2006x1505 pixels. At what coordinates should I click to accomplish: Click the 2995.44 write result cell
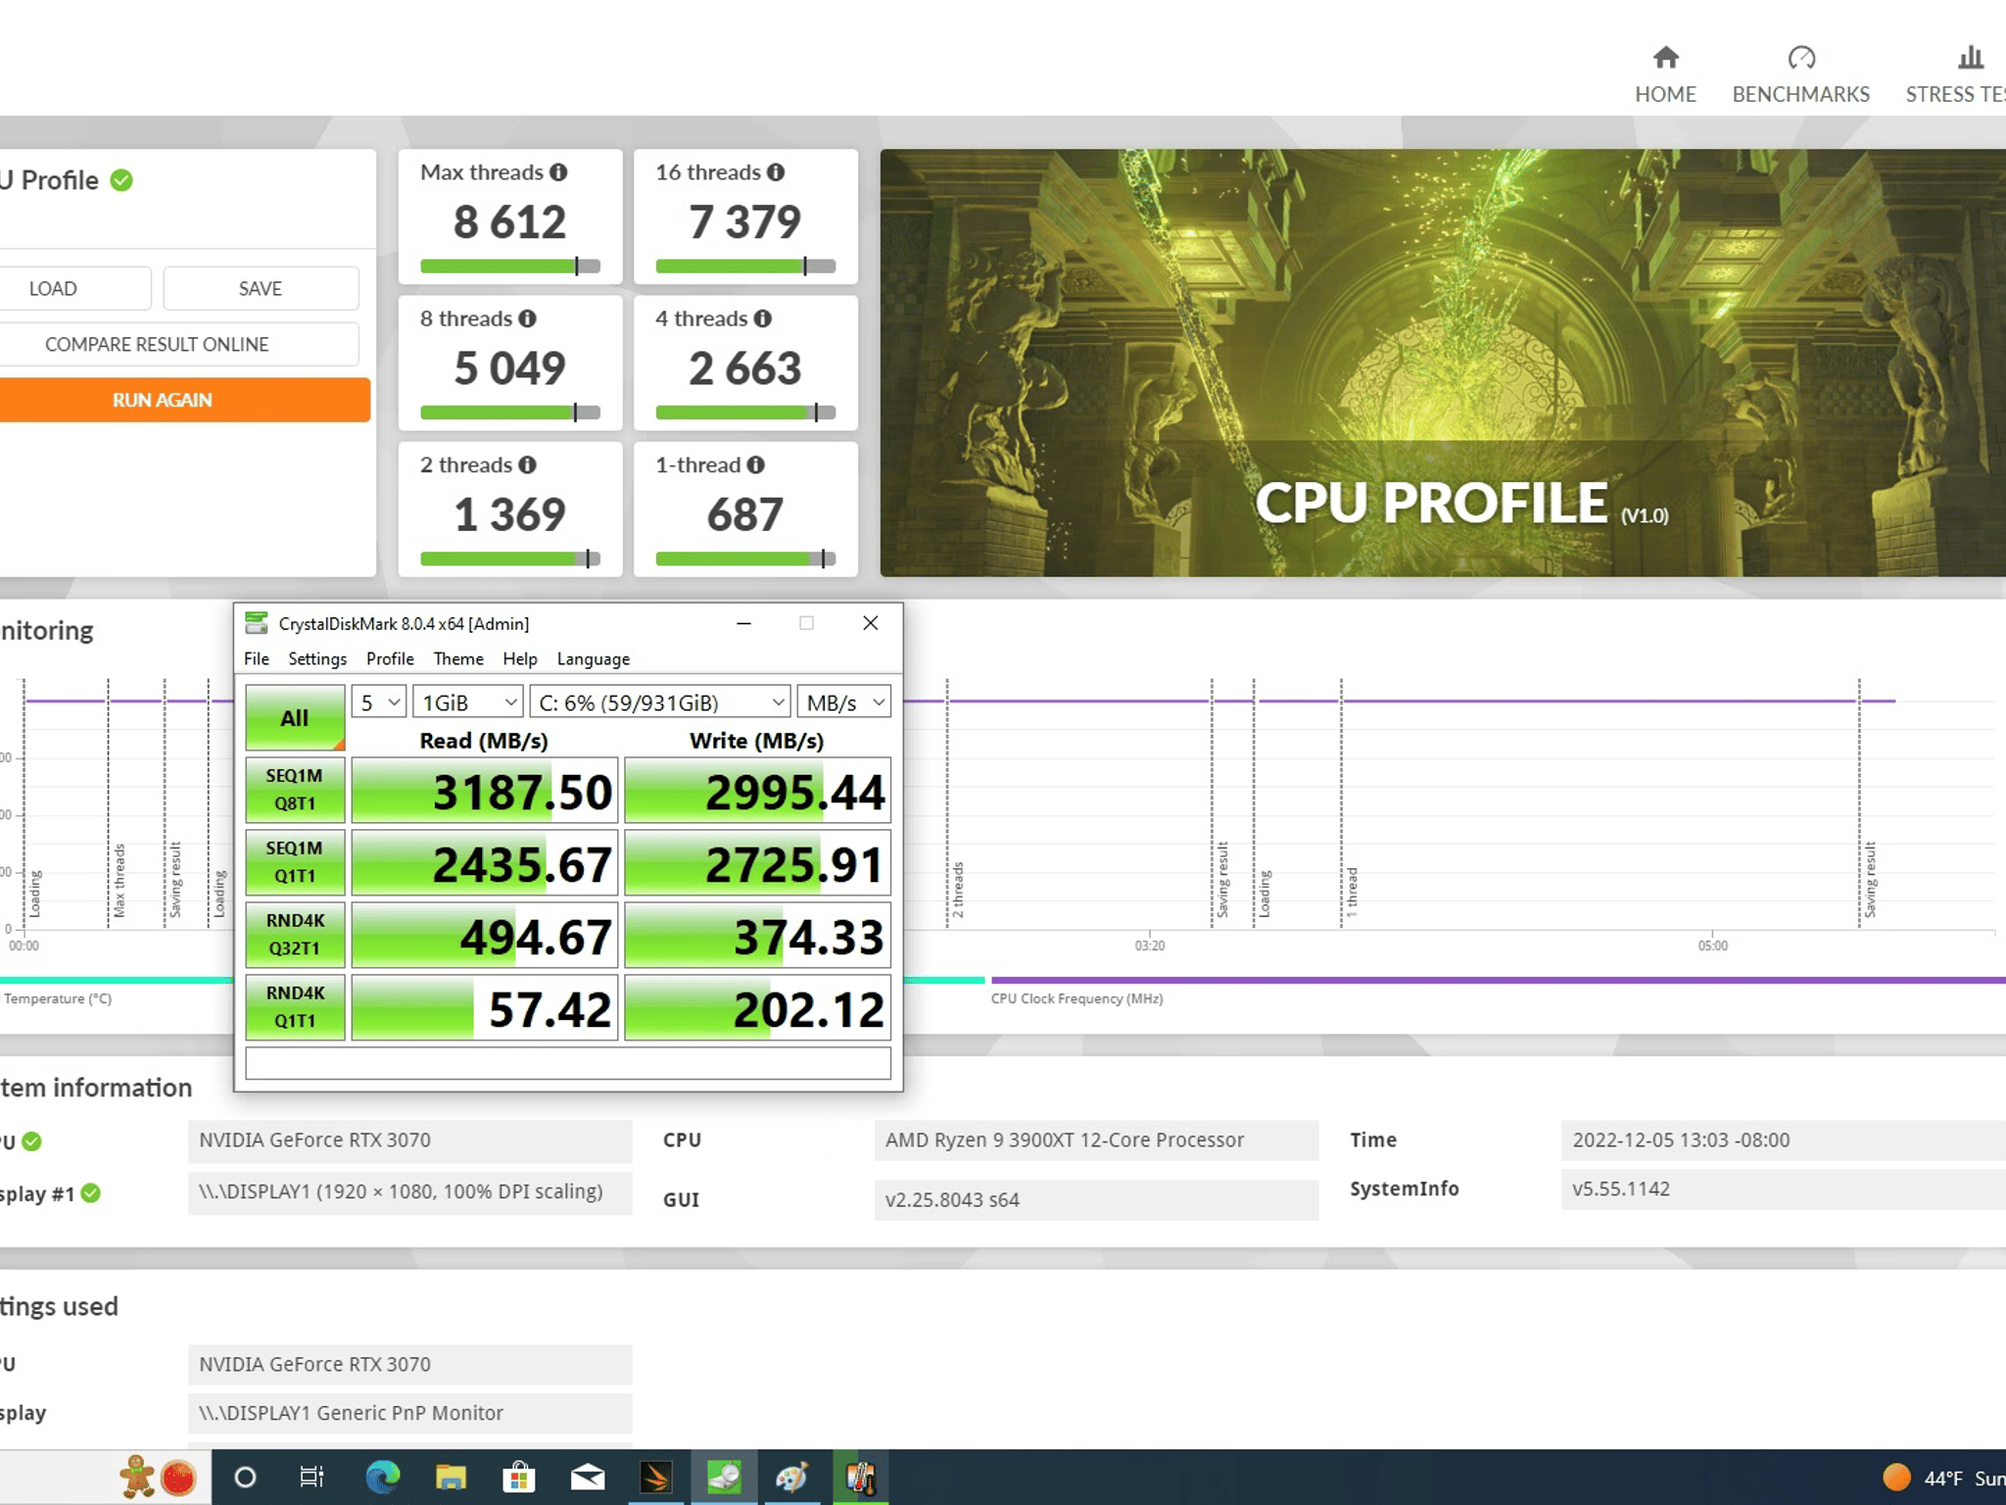(757, 790)
